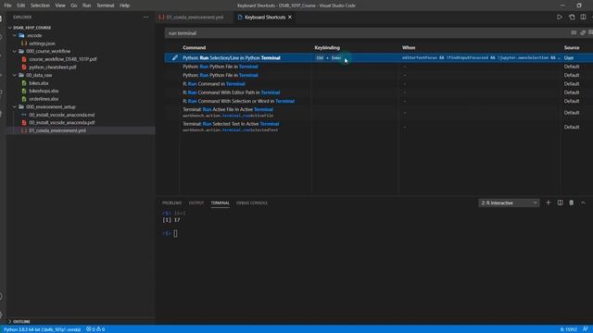Click the Source column header
Viewport: 593px width, 333px height.
point(572,47)
